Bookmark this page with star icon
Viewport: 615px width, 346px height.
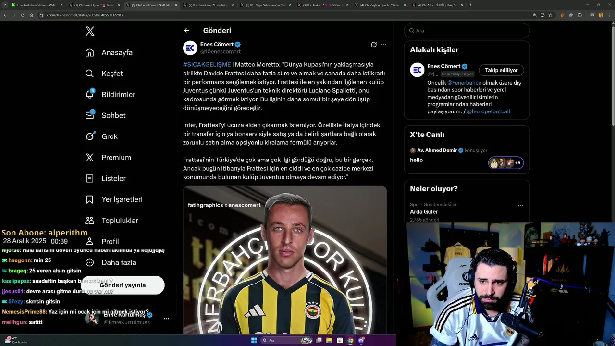(x=550, y=15)
